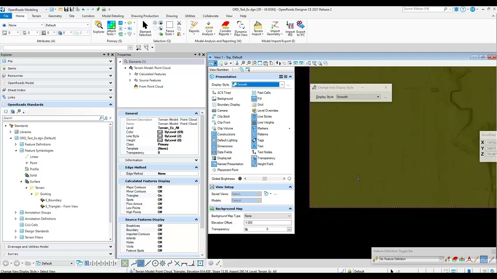Toggle the Boundary Display attribute
Screen dimensions: 497x279
point(226,105)
